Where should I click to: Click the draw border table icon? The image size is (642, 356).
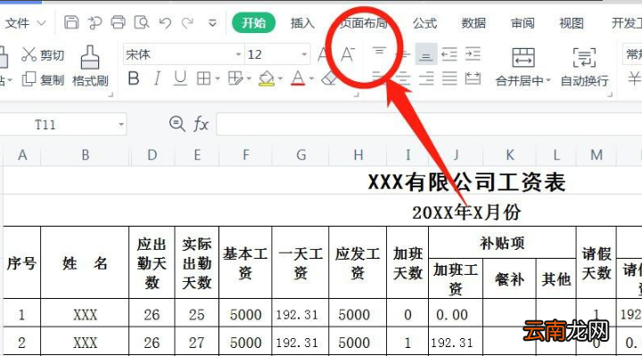coord(235,79)
